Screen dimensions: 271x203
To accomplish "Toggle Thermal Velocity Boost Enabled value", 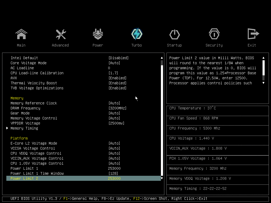I will pos(117,83).
